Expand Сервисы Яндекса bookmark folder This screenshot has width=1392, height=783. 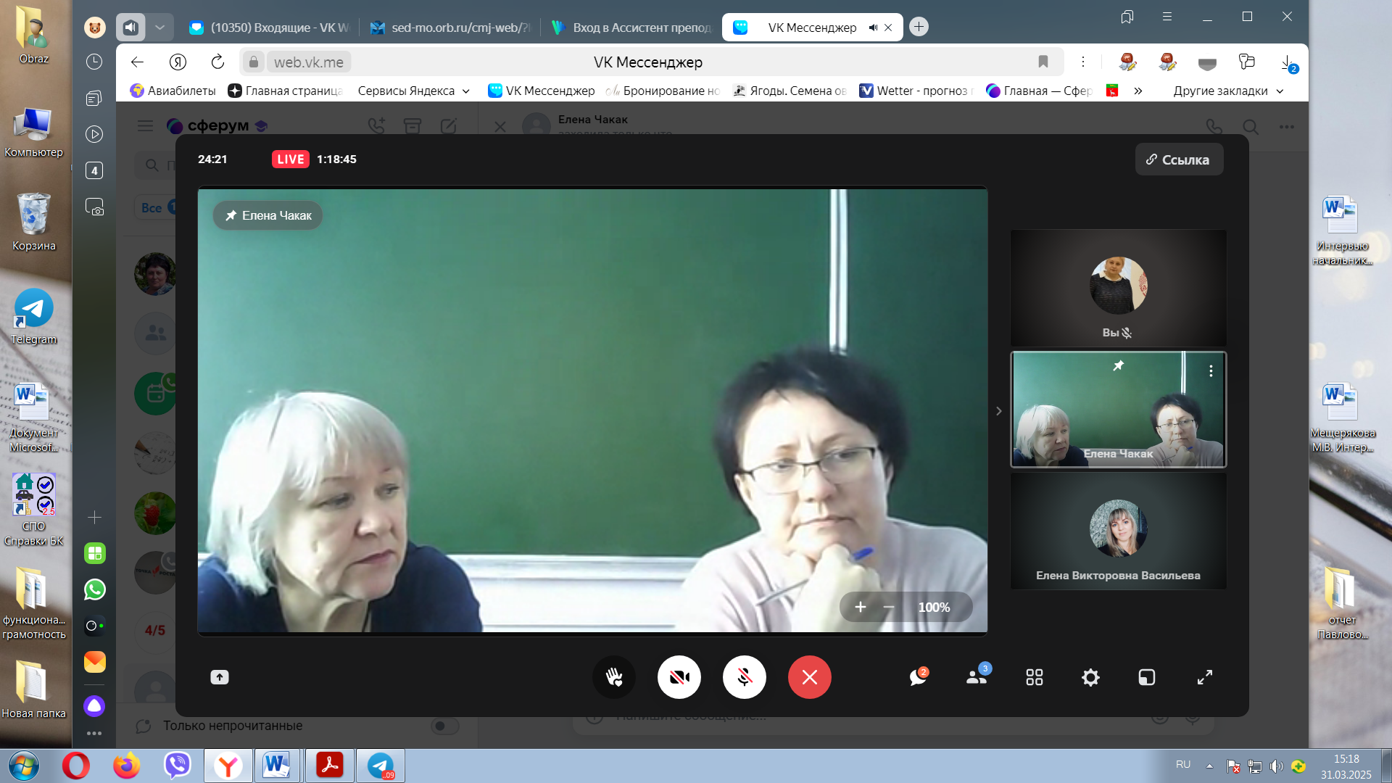click(414, 91)
